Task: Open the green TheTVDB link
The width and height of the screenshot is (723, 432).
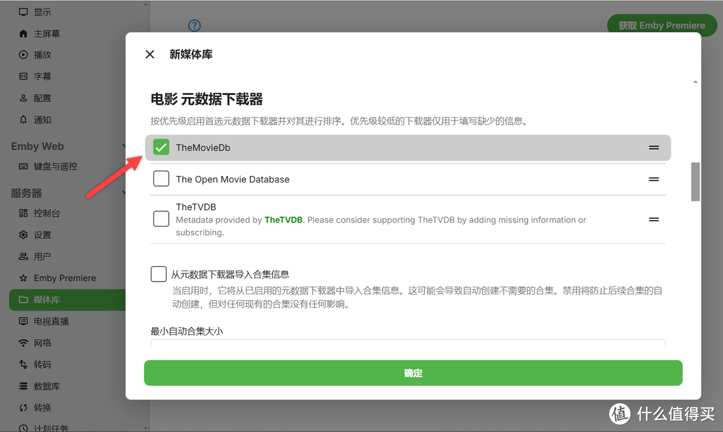Action: (x=283, y=220)
